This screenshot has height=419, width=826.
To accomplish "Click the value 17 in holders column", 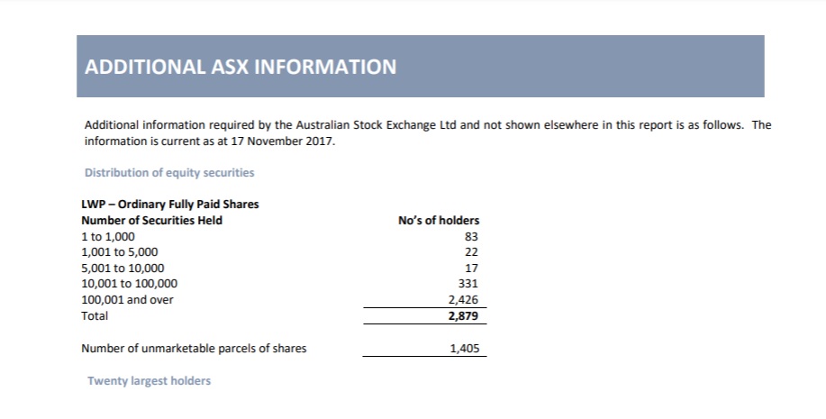I will point(471,269).
